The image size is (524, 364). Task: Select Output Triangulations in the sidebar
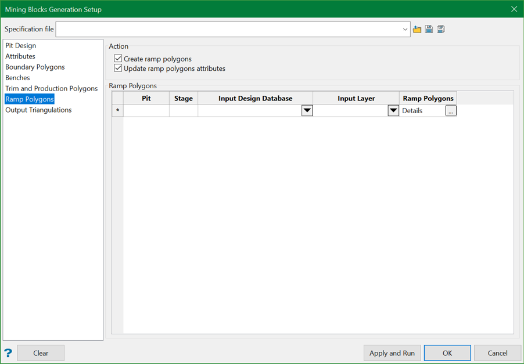38,110
